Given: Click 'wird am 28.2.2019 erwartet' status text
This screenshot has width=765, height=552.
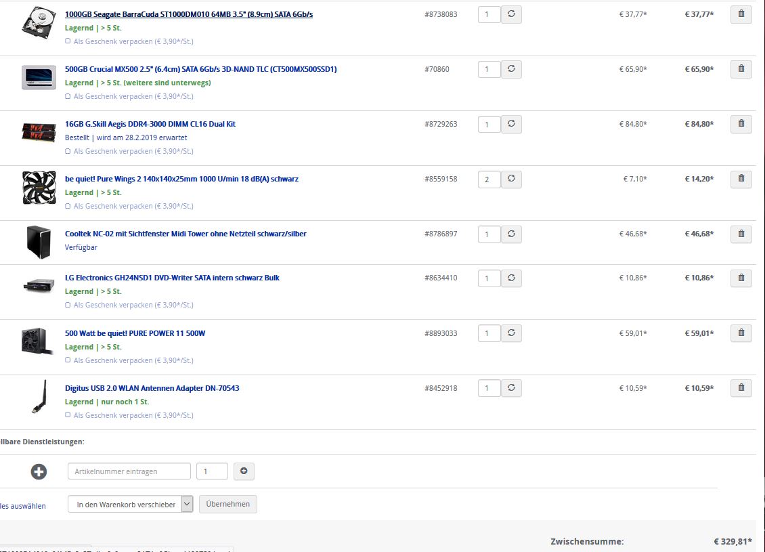Looking at the screenshot, I should 141,137.
